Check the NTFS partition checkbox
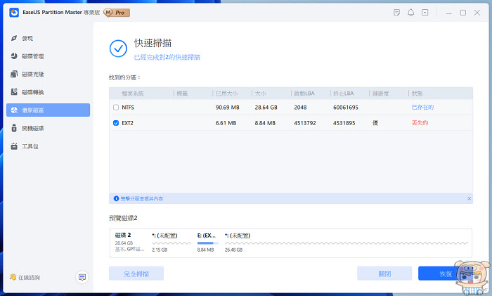Screen dimensions: 492x296 116,108
